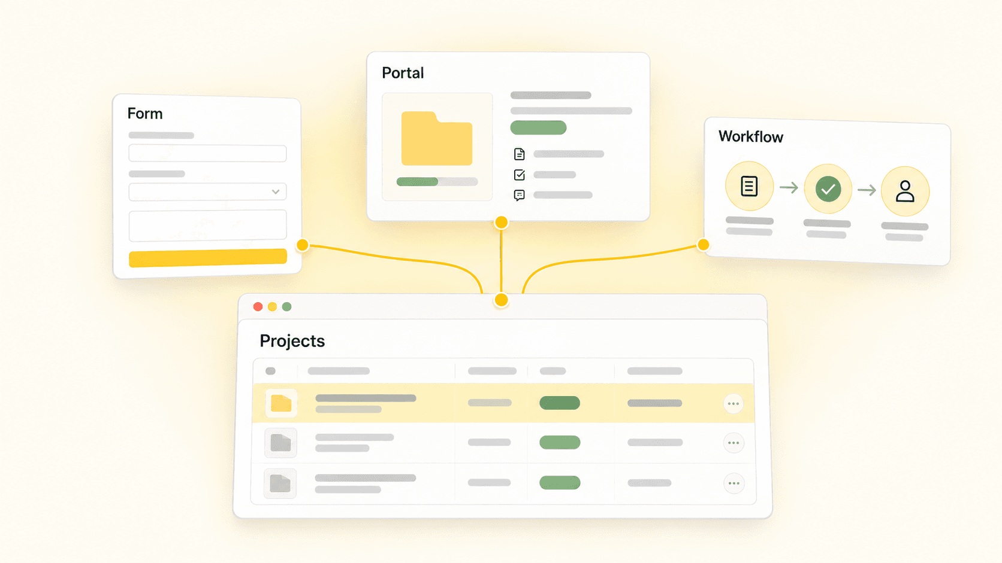
Task: Click green status pill in highlighted row
Action: pyautogui.click(x=560, y=403)
